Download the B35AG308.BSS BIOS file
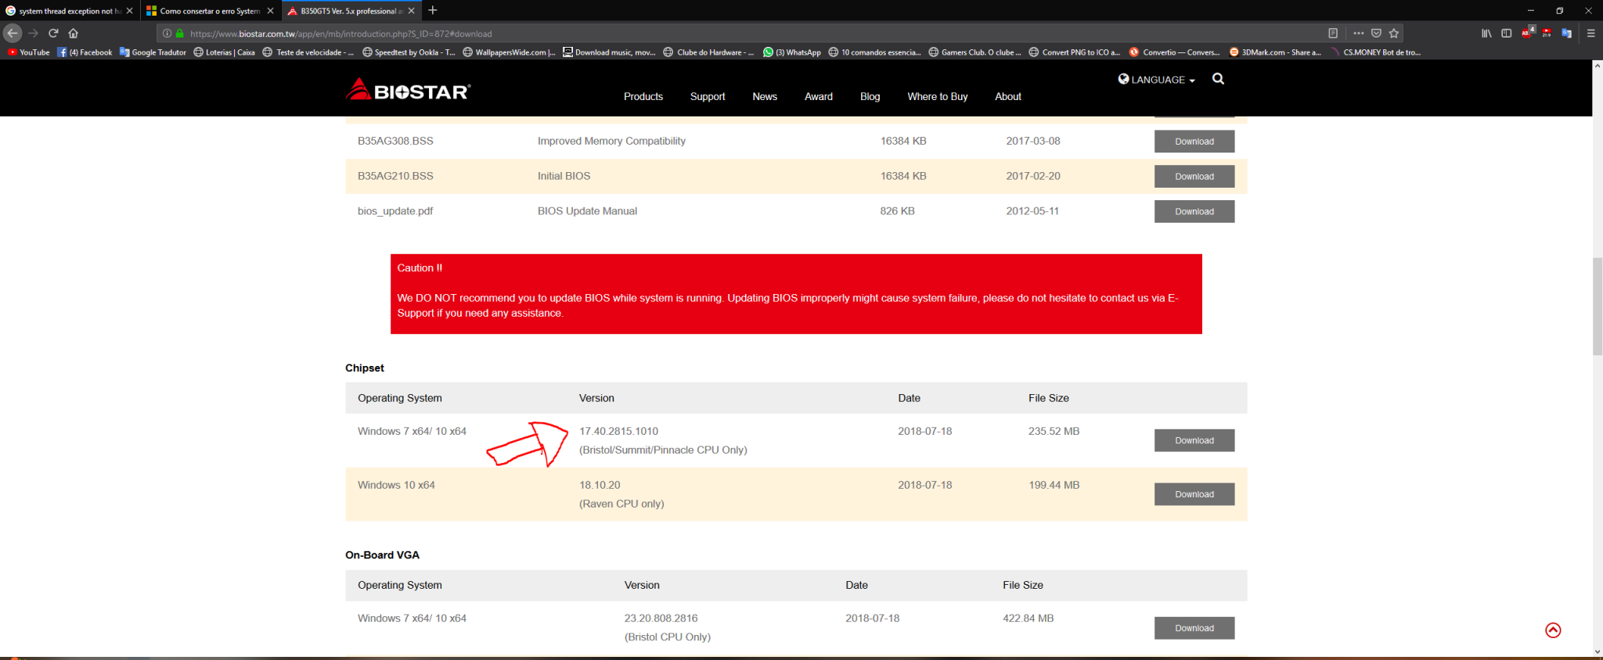 pos(1194,142)
